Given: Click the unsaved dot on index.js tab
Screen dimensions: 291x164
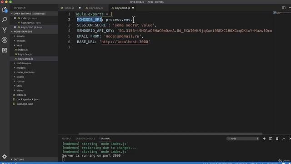Looking at the screenshot, I should click(x=80, y=8).
